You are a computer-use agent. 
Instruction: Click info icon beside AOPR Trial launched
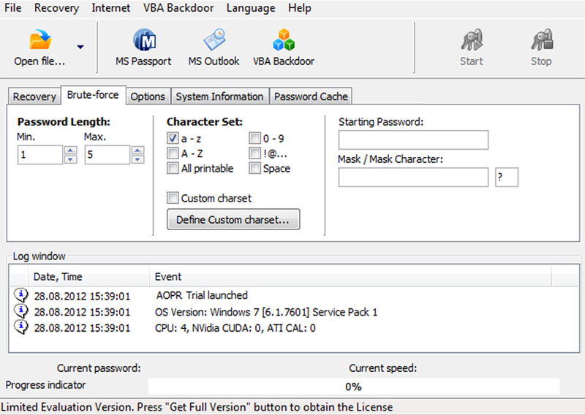(x=21, y=295)
